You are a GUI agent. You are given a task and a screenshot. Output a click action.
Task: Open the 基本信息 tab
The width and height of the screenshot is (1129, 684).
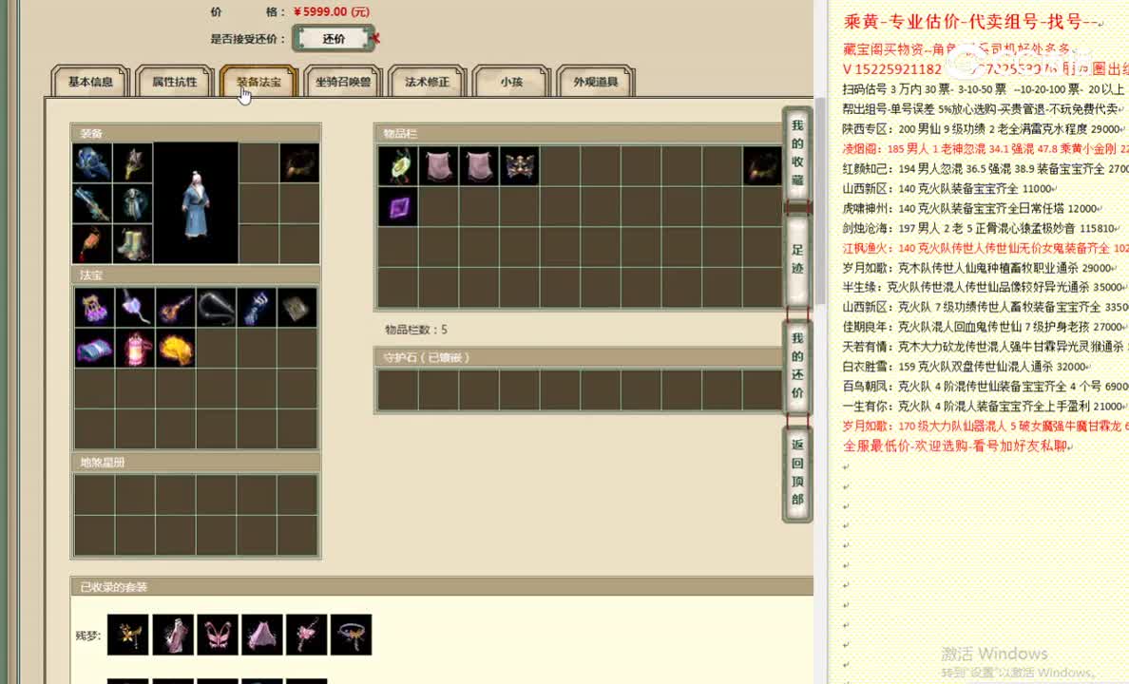[x=90, y=82]
